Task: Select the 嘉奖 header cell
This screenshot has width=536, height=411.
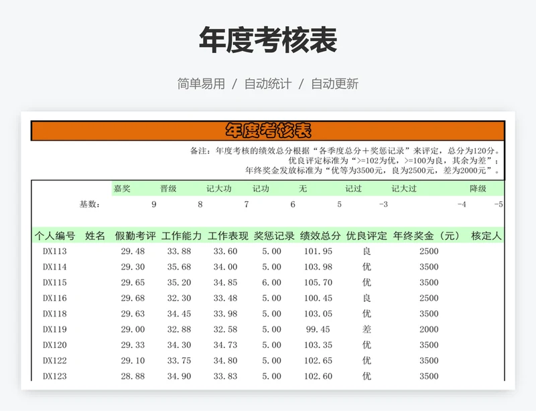Action: click(x=122, y=189)
